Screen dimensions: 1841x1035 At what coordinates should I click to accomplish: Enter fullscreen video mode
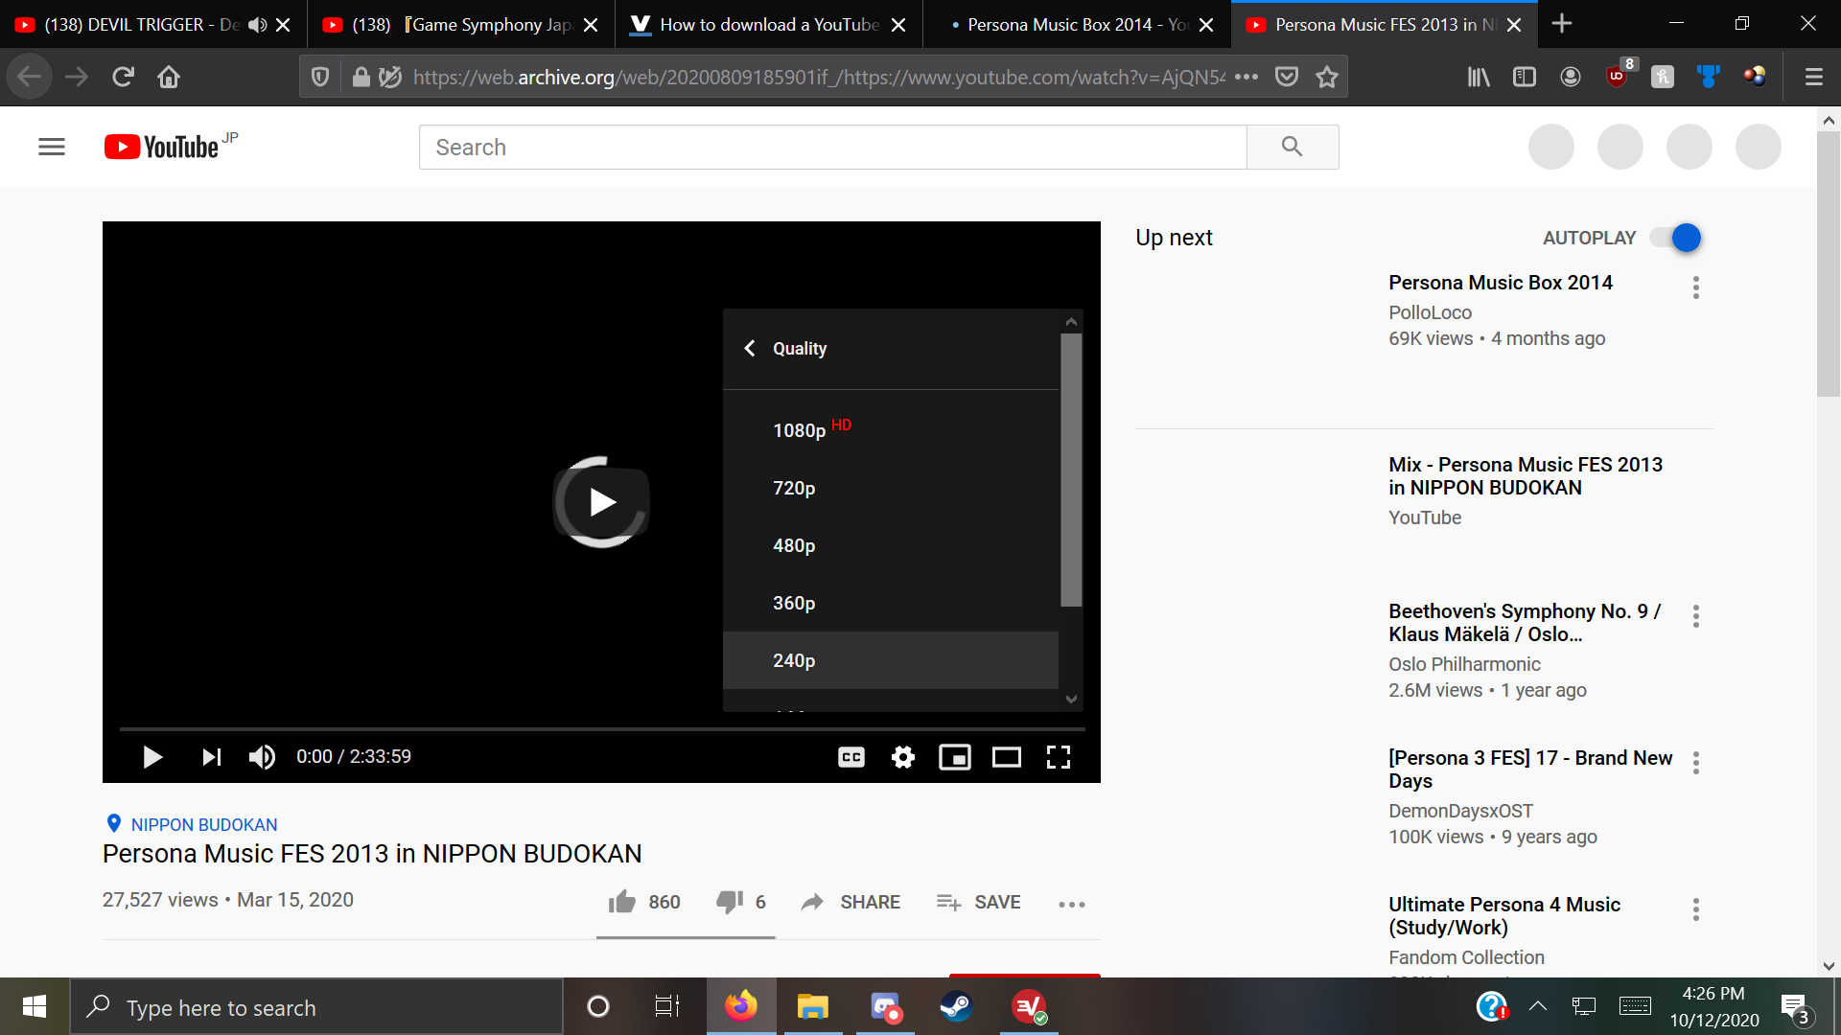(x=1058, y=757)
